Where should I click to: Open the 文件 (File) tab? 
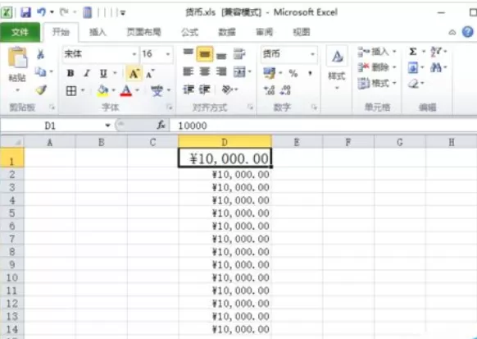(20, 32)
